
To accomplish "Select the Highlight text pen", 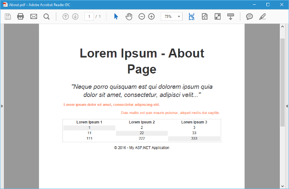I will 263,16.
